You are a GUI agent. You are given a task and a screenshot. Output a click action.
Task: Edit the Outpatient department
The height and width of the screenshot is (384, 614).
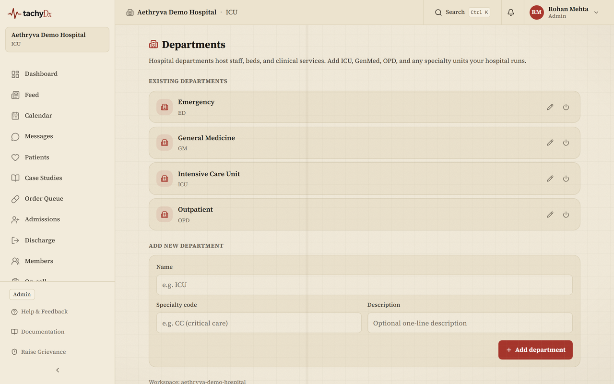click(550, 215)
